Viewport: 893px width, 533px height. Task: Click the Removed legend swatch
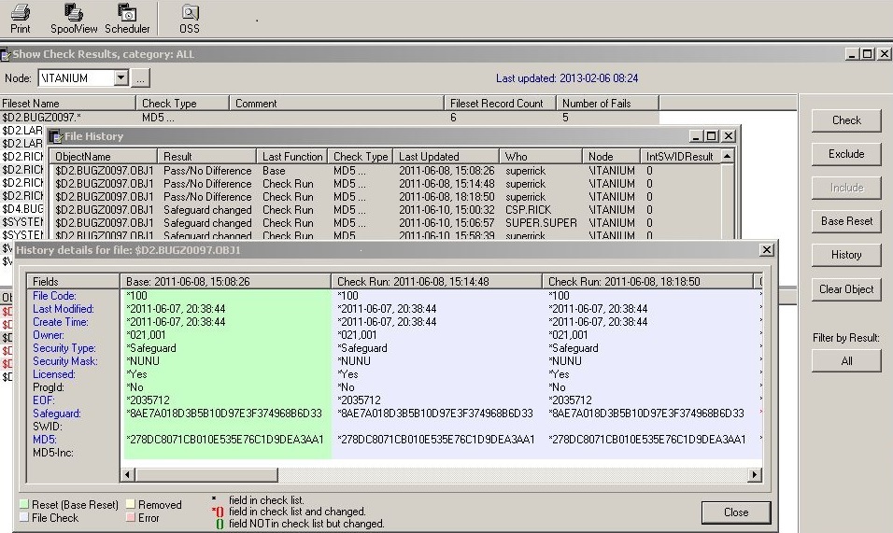point(131,504)
